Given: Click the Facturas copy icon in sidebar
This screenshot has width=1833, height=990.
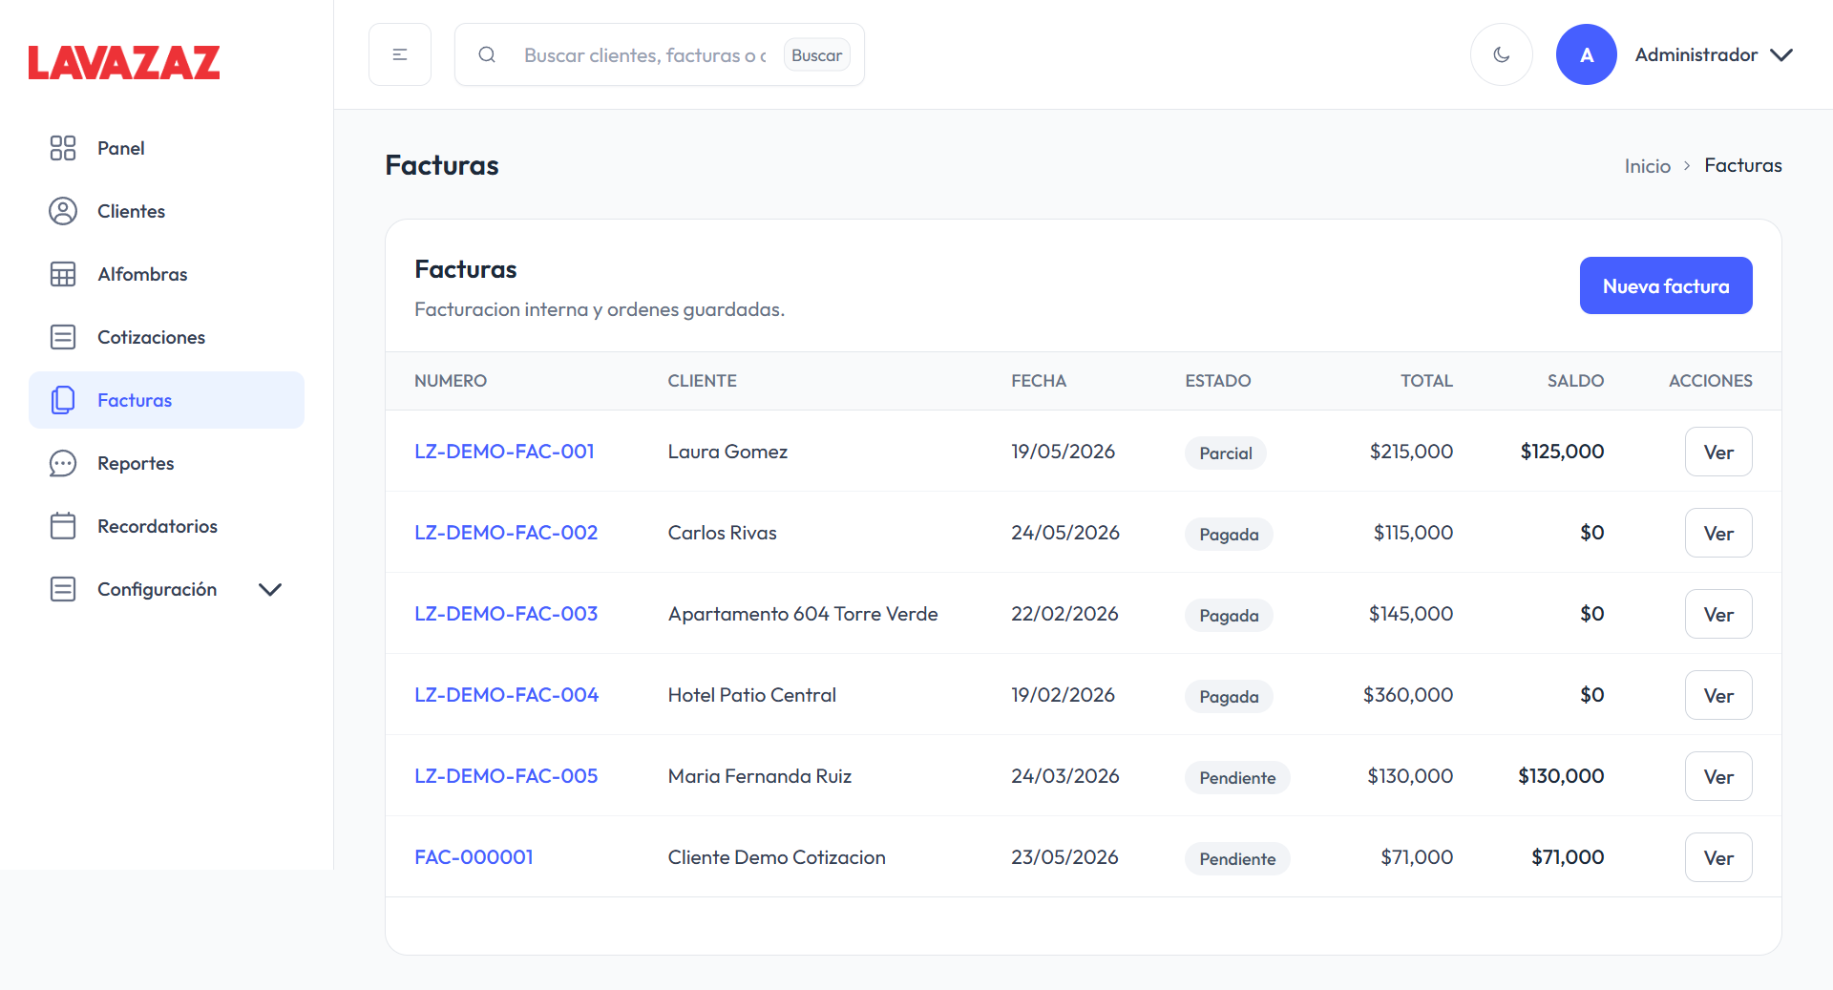Looking at the screenshot, I should pos(63,400).
